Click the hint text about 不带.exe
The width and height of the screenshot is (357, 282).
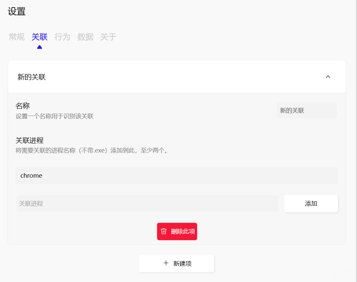(92, 150)
